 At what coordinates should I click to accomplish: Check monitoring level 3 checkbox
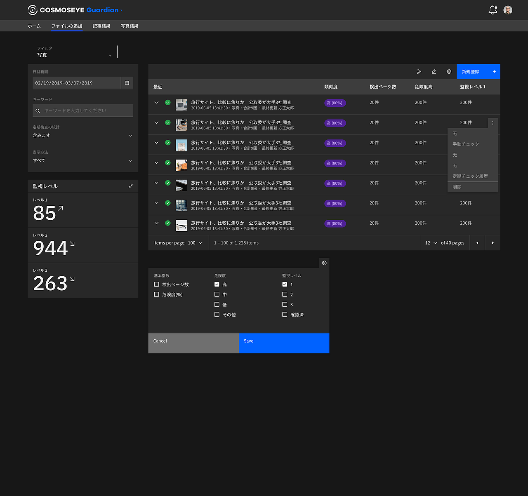[285, 304]
